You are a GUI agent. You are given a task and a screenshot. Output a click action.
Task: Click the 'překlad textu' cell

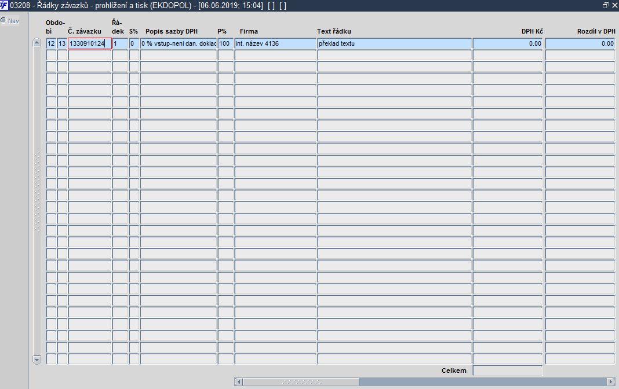394,43
